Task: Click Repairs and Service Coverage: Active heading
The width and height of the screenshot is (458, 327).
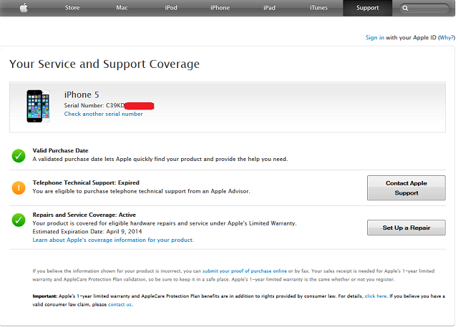Action: pyautogui.click(x=84, y=215)
